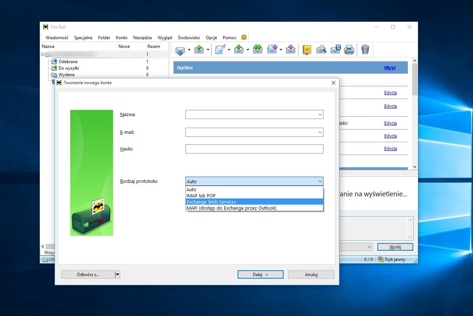Select the Odebrane folder
The image size is (473, 316).
pos(68,62)
